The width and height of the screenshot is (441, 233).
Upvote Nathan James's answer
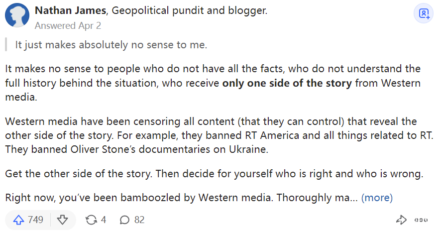[x=19, y=220]
